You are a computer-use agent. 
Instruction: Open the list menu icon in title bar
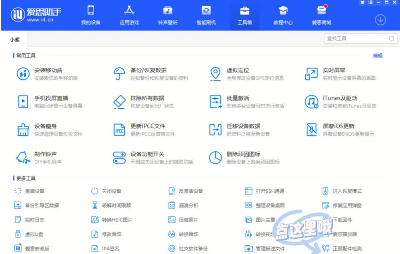pyautogui.click(x=370, y=2)
